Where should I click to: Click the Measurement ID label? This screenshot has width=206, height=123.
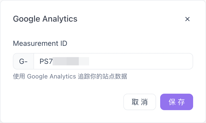pos(40,43)
